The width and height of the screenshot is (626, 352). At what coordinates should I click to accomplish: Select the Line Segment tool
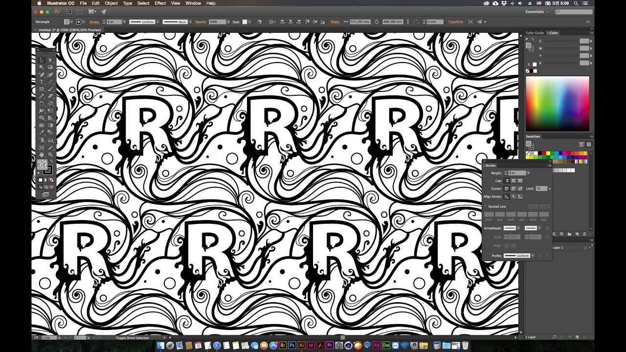50,82
